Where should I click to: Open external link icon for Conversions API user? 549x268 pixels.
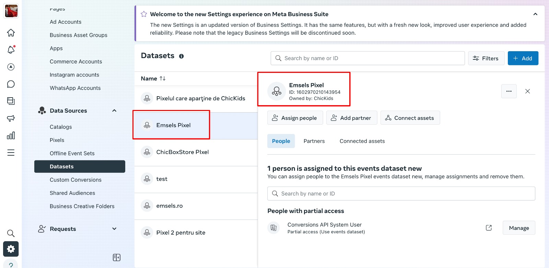tap(489, 228)
